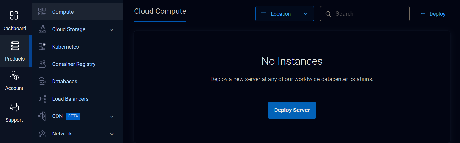This screenshot has width=460, height=143.
Task: Click the Account label
Action: pyautogui.click(x=14, y=88)
